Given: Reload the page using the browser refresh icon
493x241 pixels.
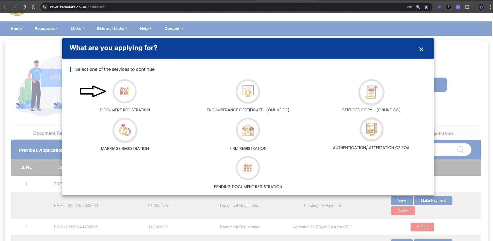Looking at the screenshot, I should (x=24, y=7).
